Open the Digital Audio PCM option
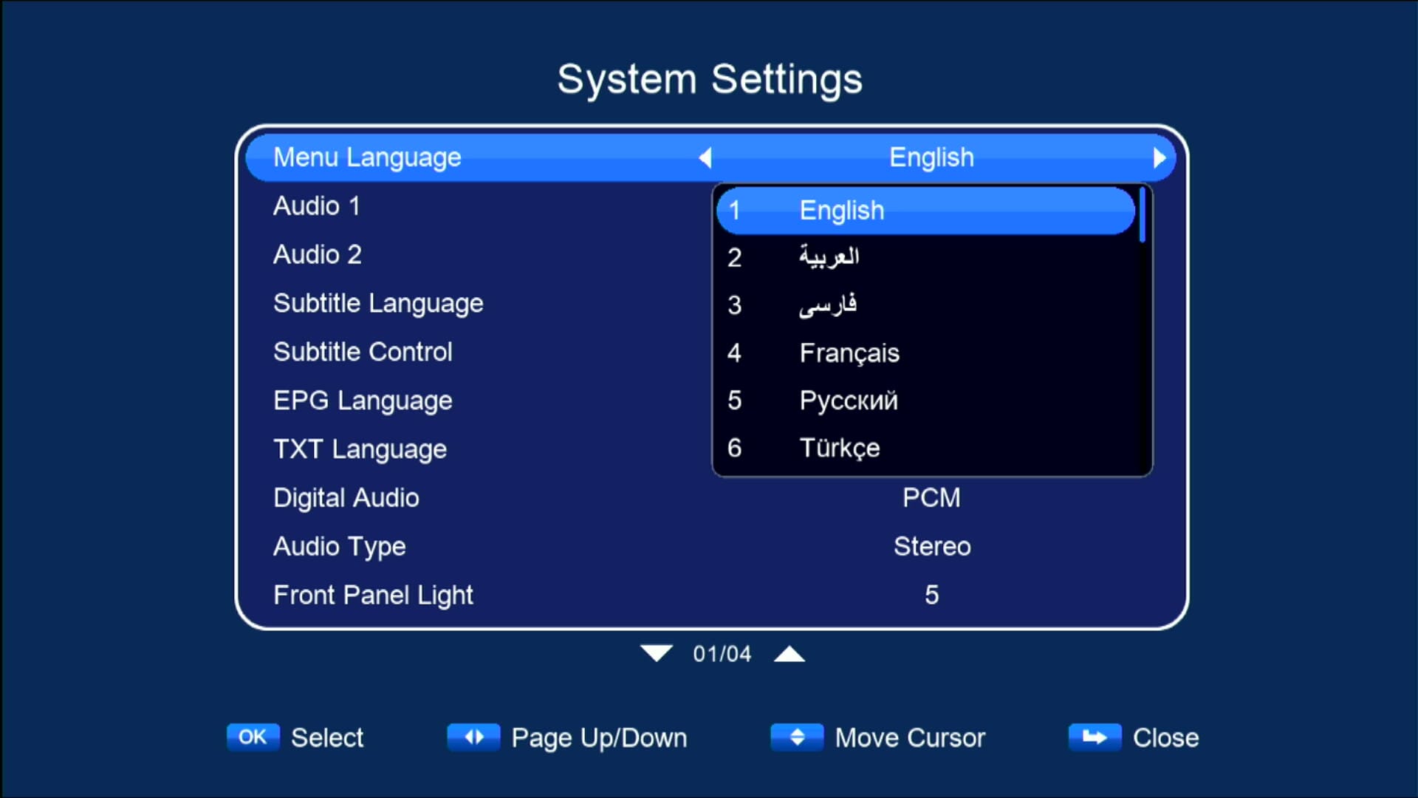1418x798 pixels. click(x=931, y=497)
